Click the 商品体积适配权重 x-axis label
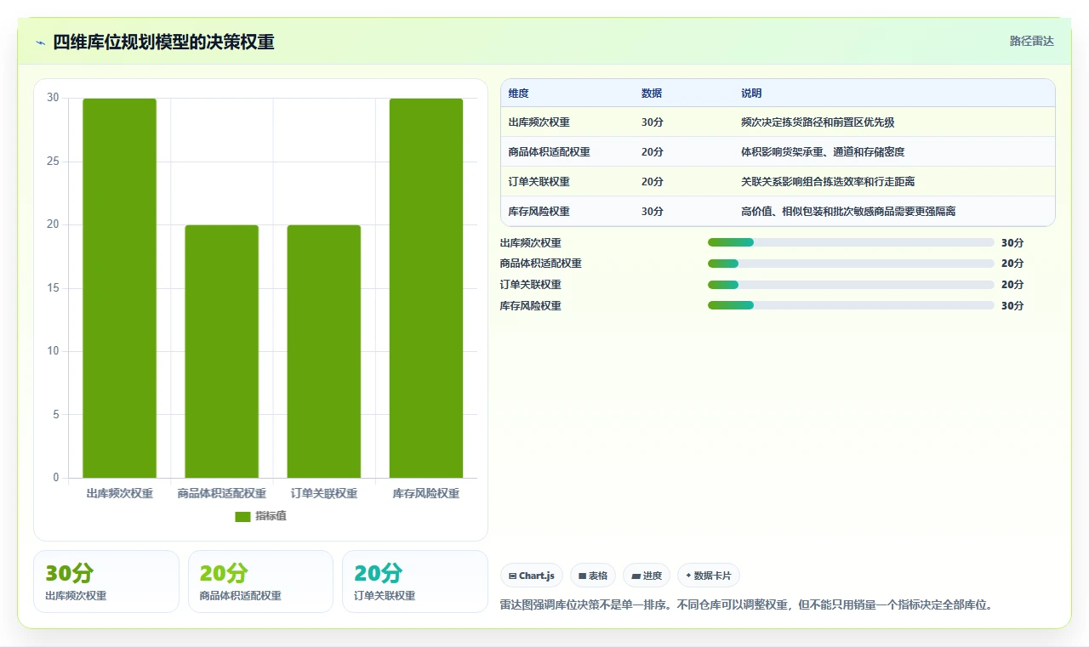 click(221, 494)
